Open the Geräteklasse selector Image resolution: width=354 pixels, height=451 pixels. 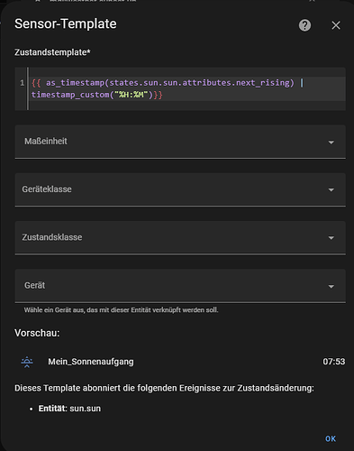(180, 189)
